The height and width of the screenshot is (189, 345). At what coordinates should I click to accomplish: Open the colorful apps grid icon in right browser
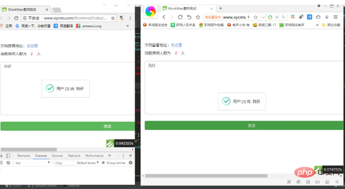coord(293,17)
